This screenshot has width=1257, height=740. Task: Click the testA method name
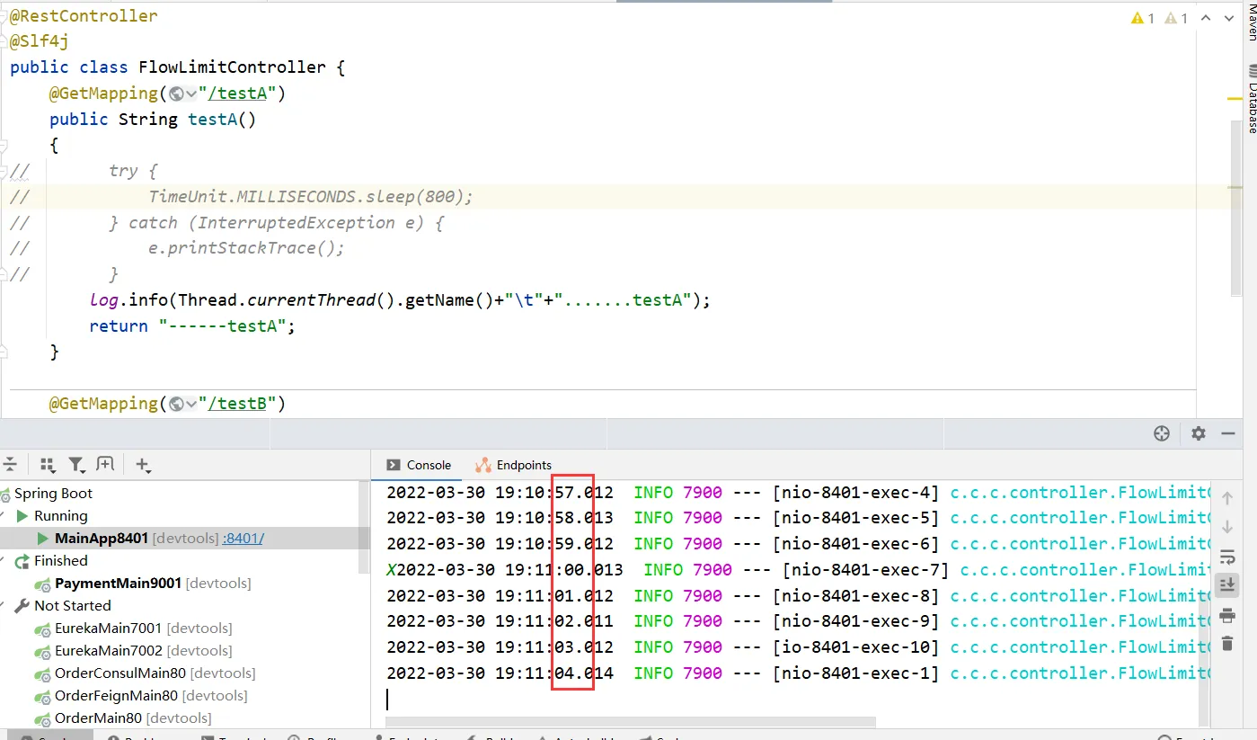[x=212, y=120]
